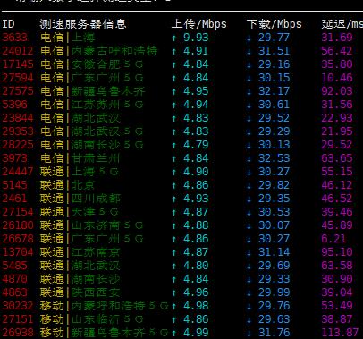Select server ID 24447

[x=18, y=172]
